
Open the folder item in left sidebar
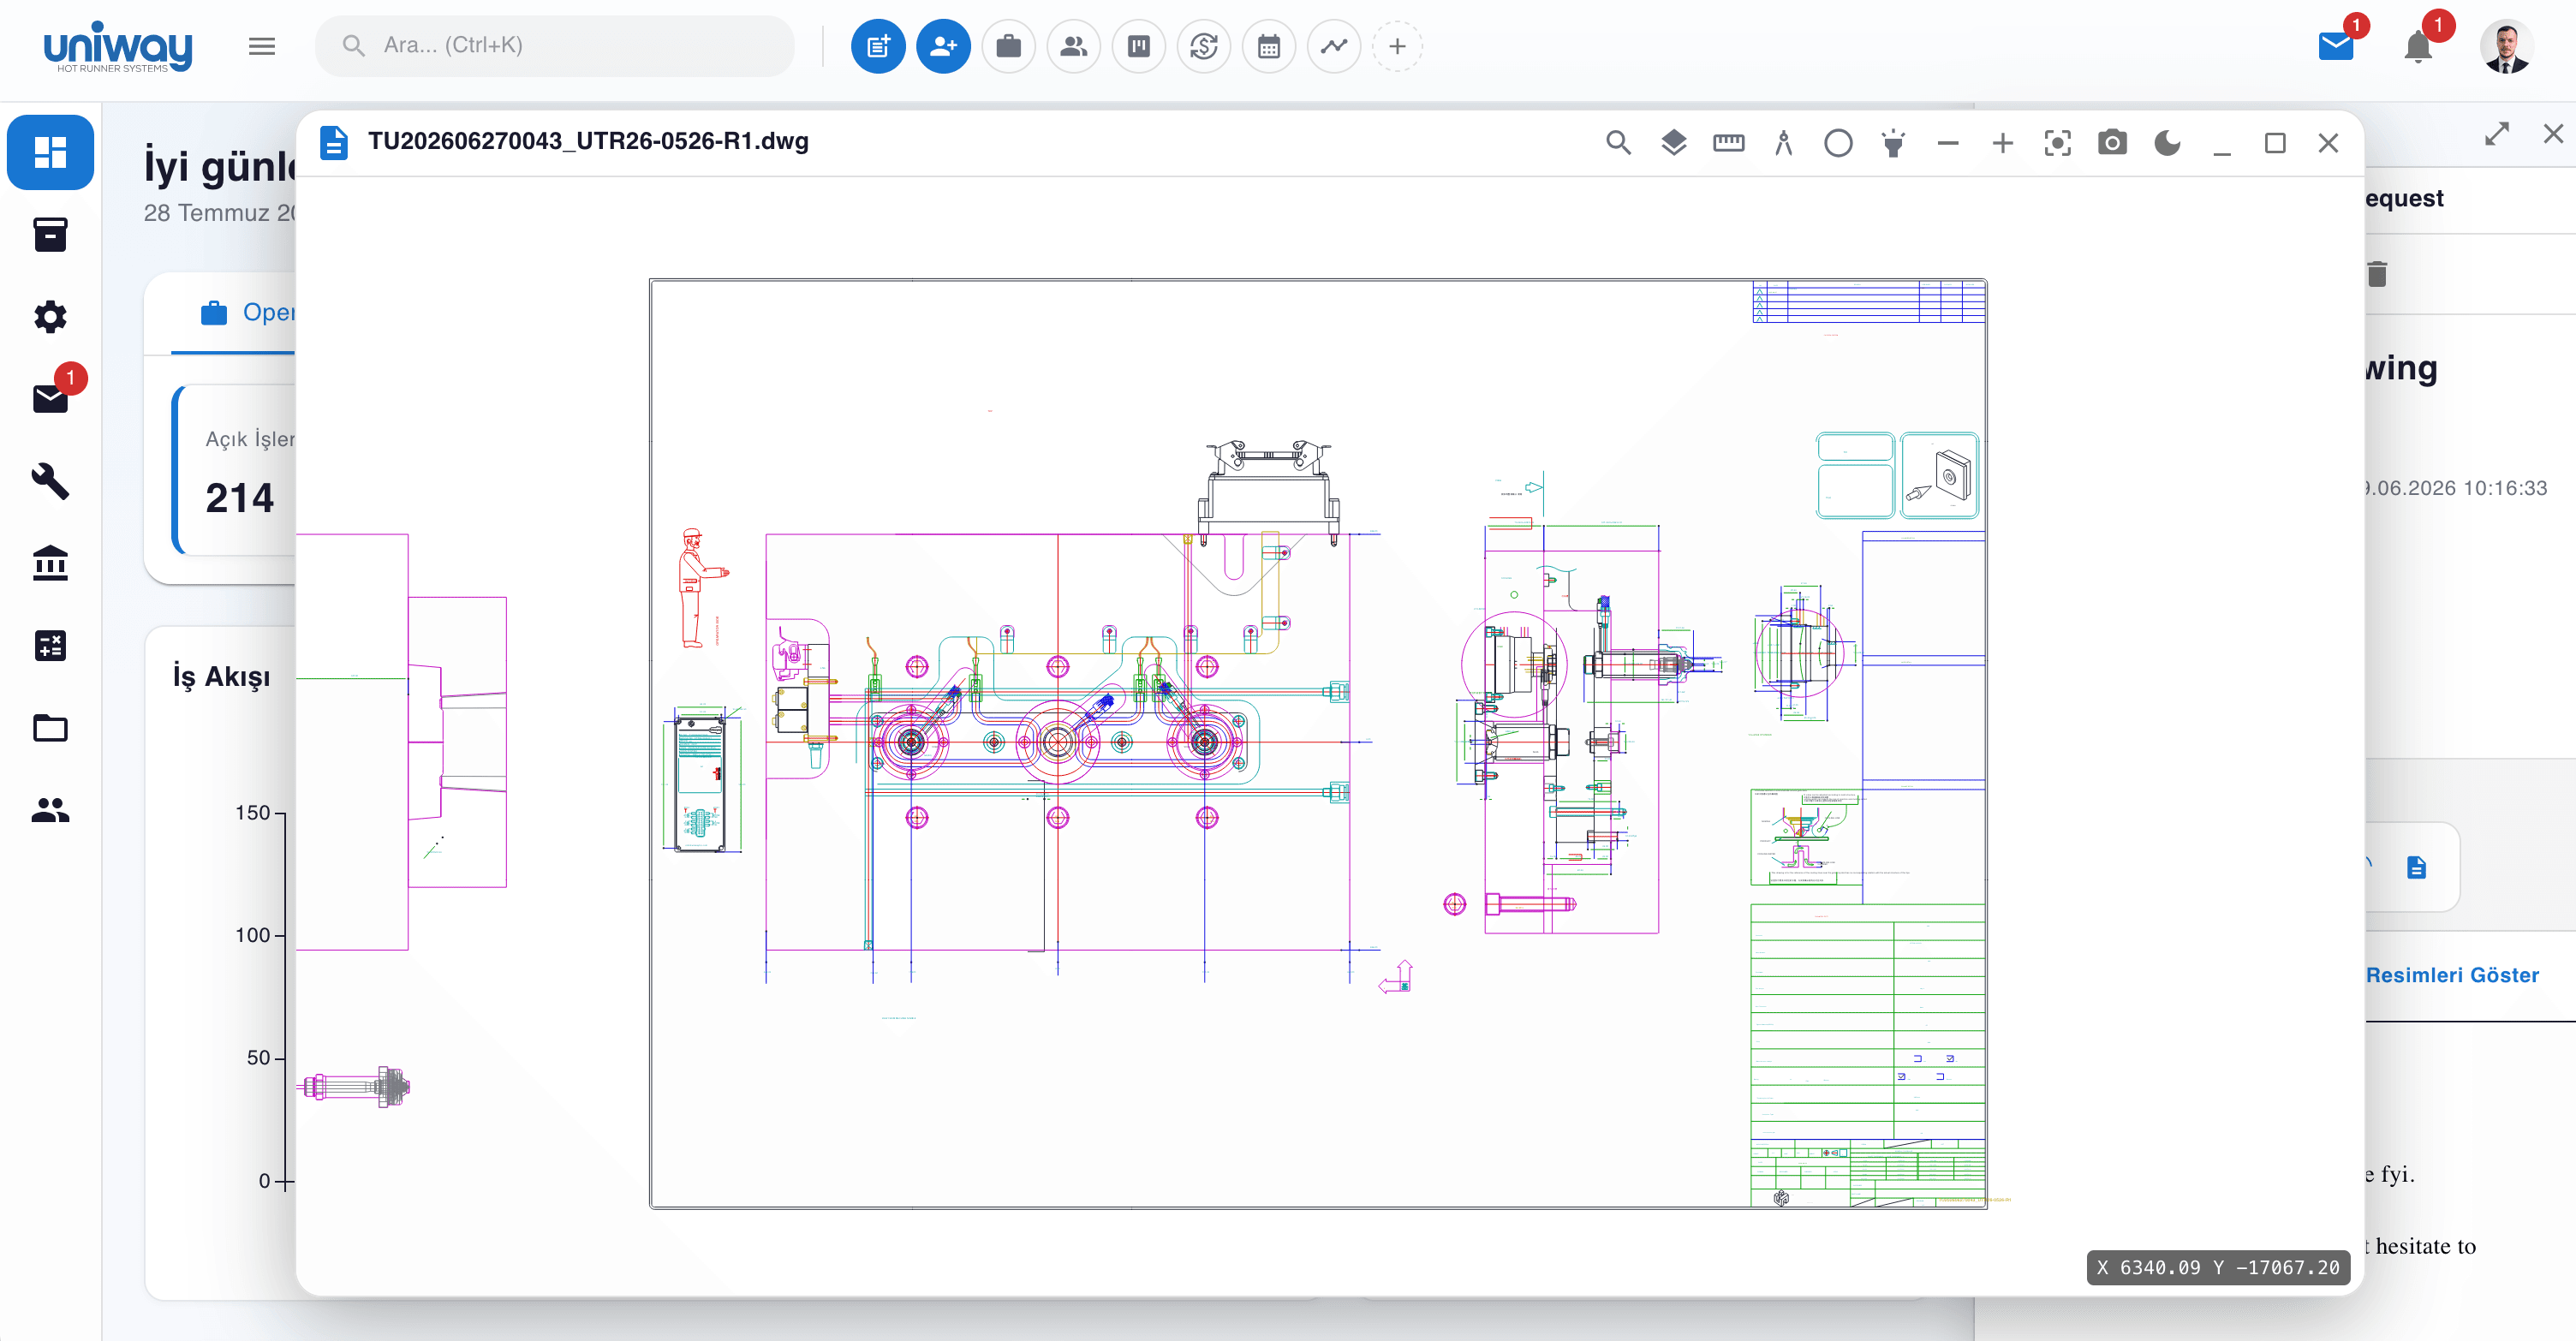pyautogui.click(x=50, y=727)
